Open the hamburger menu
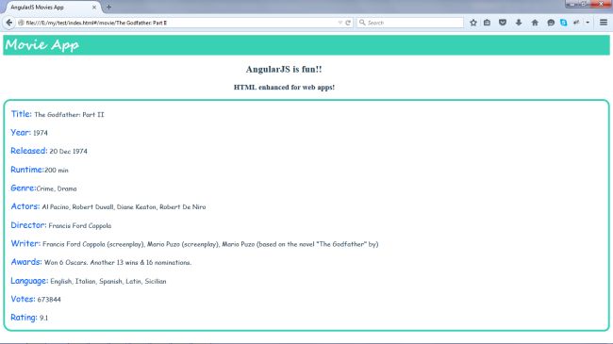 tap(604, 23)
